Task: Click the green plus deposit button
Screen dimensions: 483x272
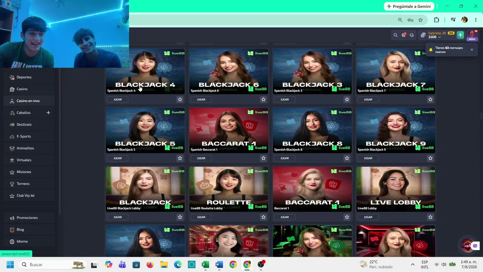Action: click(x=460, y=35)
